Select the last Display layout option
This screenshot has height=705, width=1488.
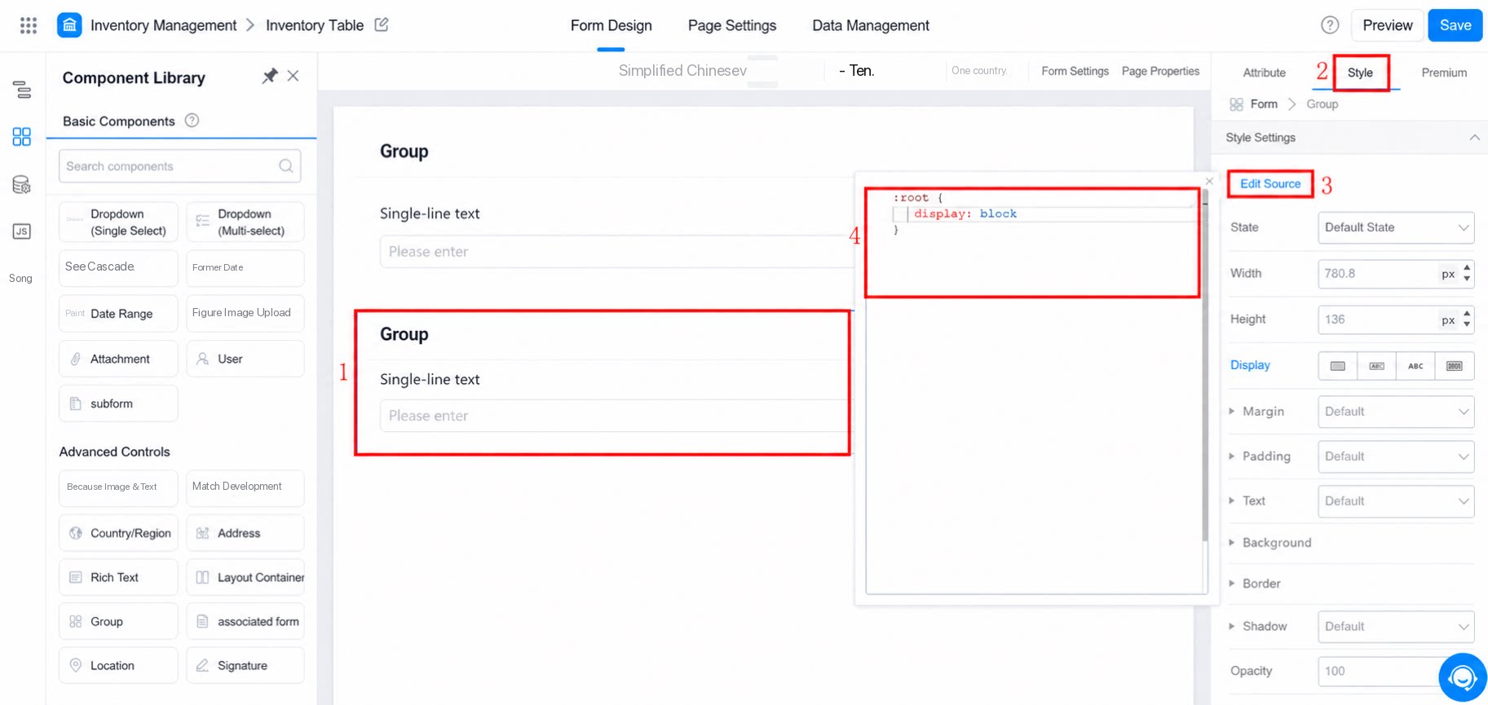pyautogui.click(x=1455, y=366)
